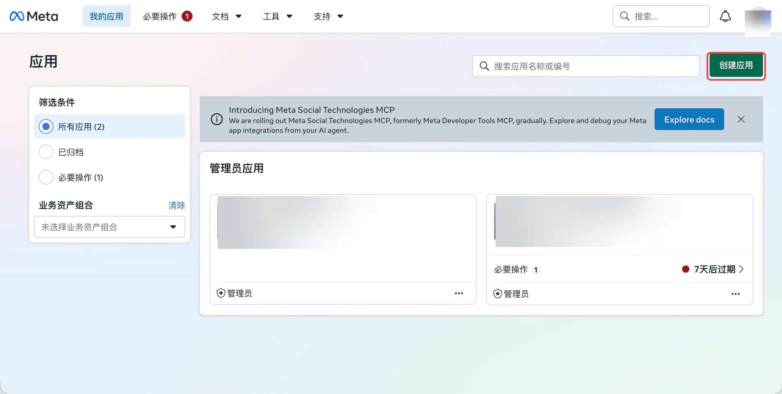The image size is (782, 394).
Task: Go to the 我的应用 tab
Action: point(106,16)
